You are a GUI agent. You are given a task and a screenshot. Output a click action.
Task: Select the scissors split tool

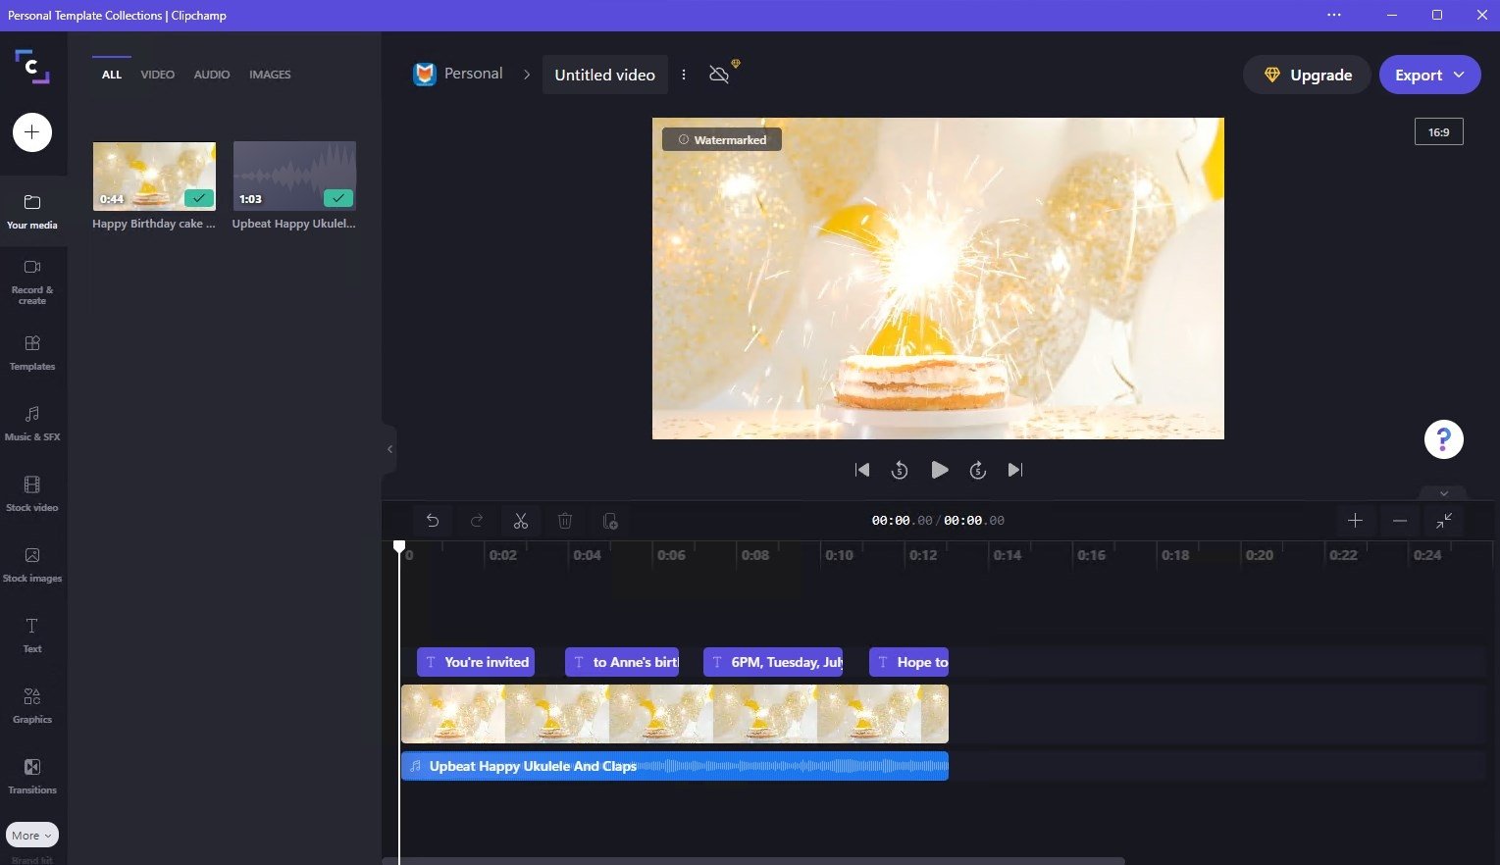pyautogui.click(x=521, y=521)
